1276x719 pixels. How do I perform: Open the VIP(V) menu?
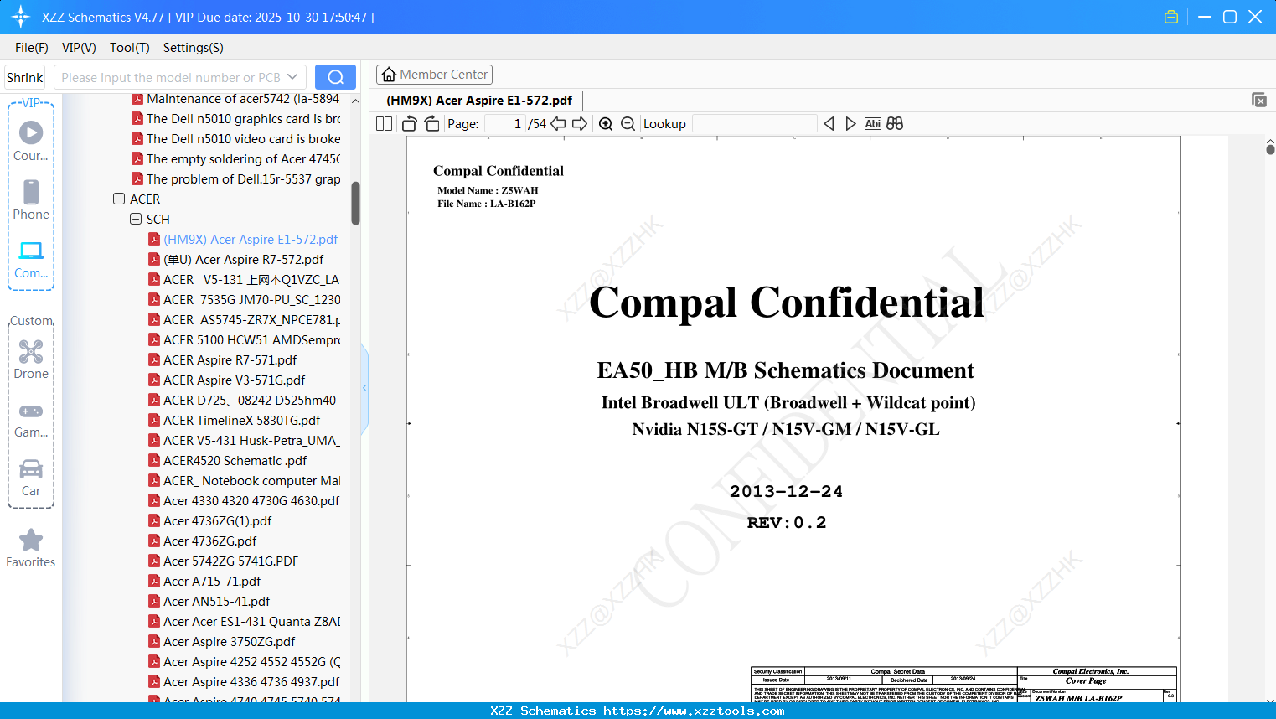click(79, 48)
